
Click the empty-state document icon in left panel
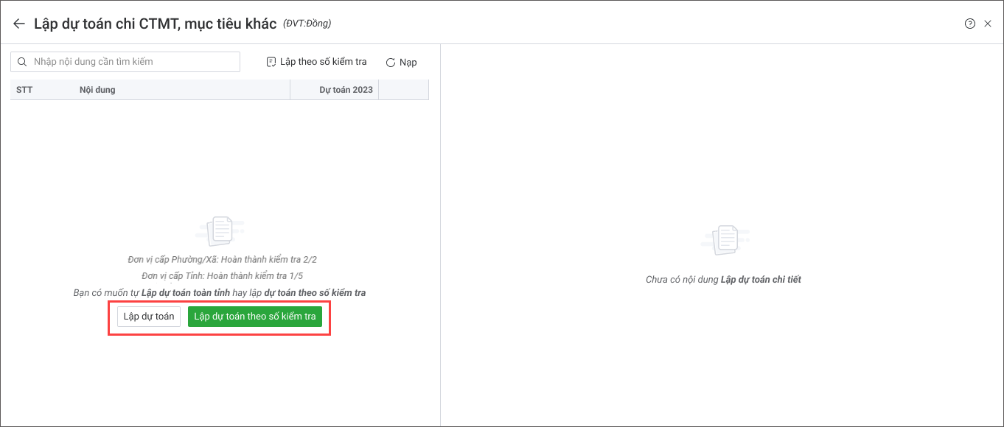[x=220, y=231]
